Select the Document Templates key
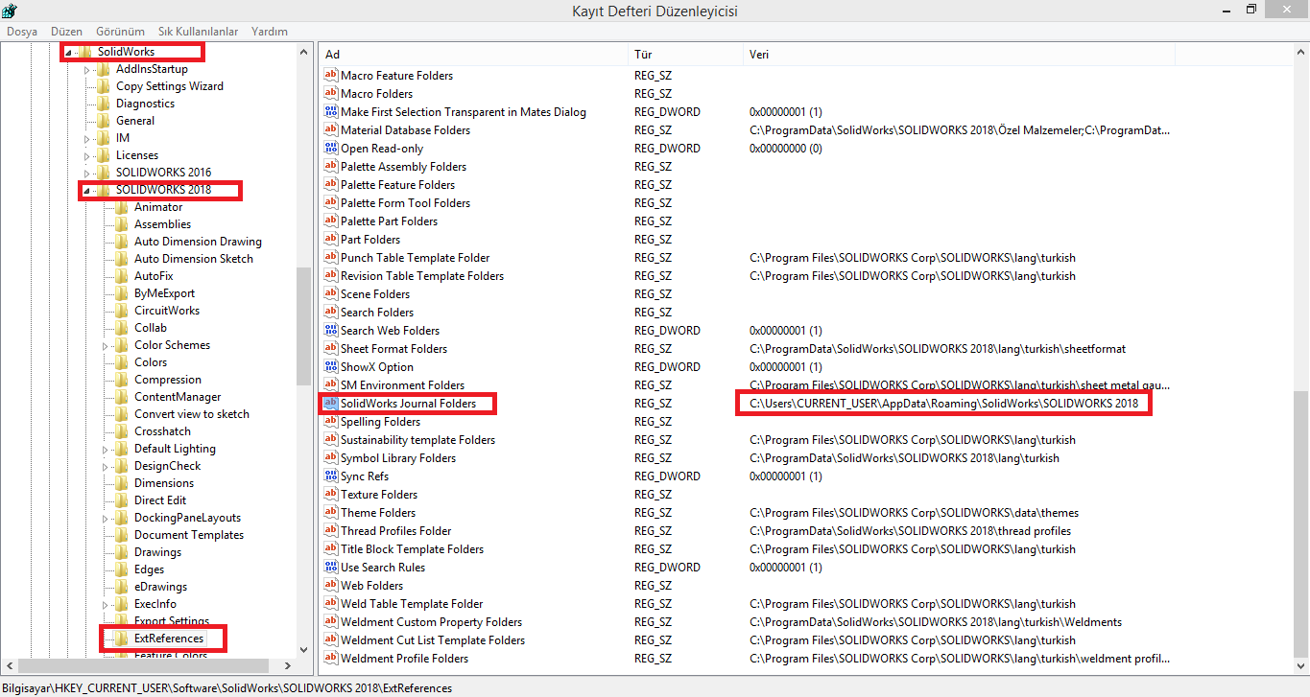The width and height of the screenshot is (1310, 697). coord(189,535)
